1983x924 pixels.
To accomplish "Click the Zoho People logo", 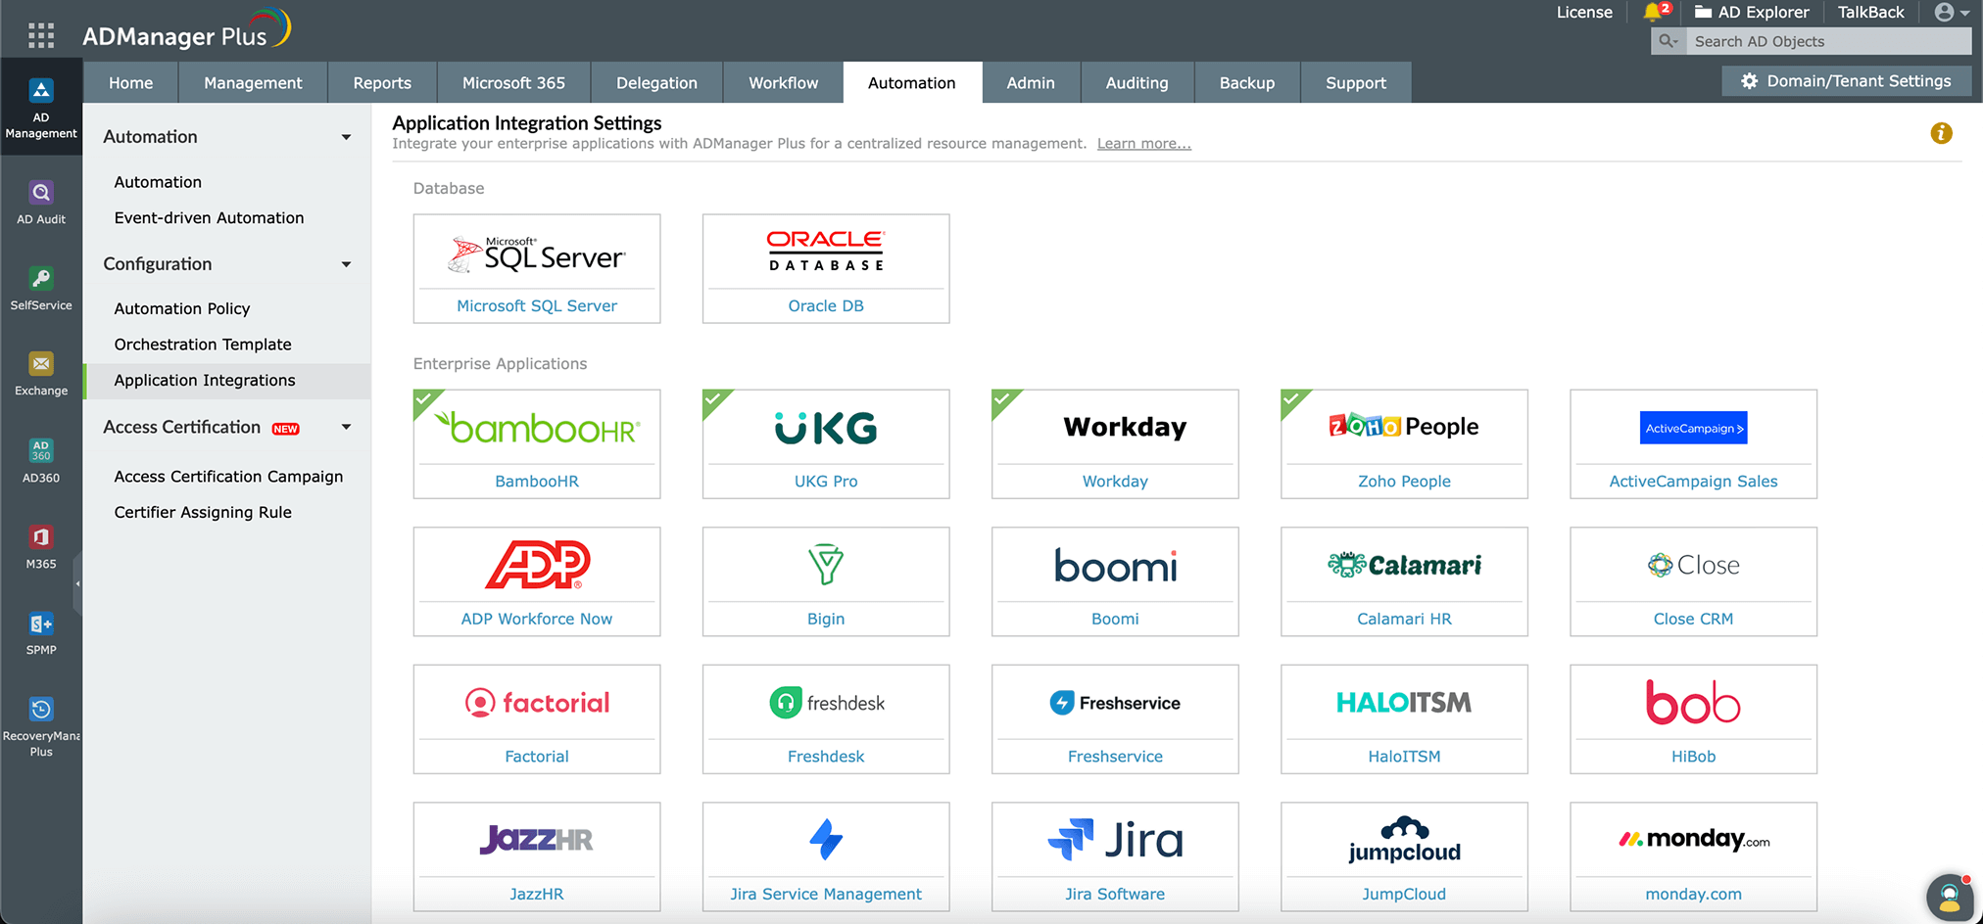I will [1404, 426].
